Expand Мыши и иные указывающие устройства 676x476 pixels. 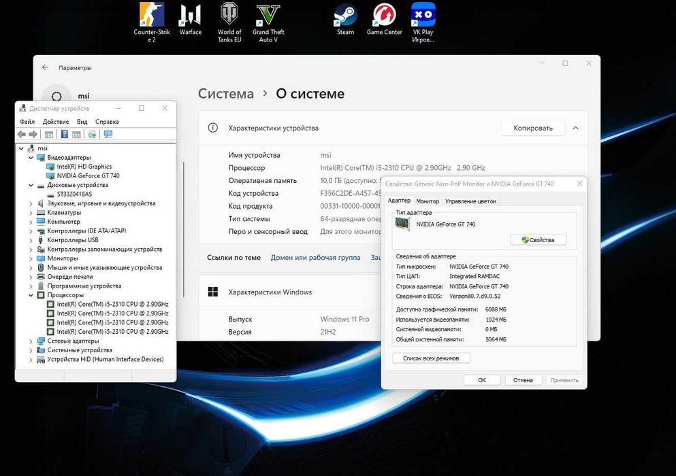tap(31, 267)
